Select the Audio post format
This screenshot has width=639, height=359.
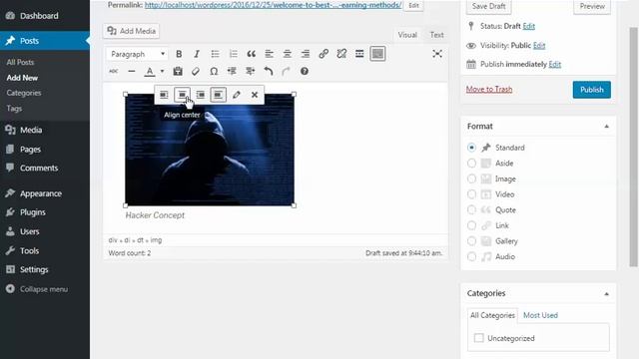tap(471, 256)
